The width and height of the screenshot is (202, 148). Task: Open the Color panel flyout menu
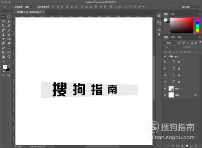200,14
